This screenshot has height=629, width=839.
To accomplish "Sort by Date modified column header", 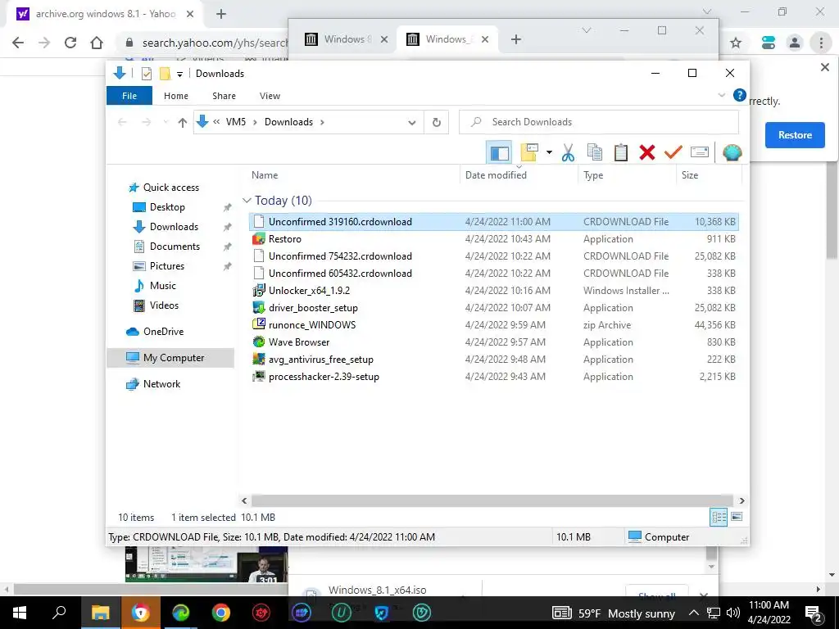I will pyautogui.click(x=496, y=175).
